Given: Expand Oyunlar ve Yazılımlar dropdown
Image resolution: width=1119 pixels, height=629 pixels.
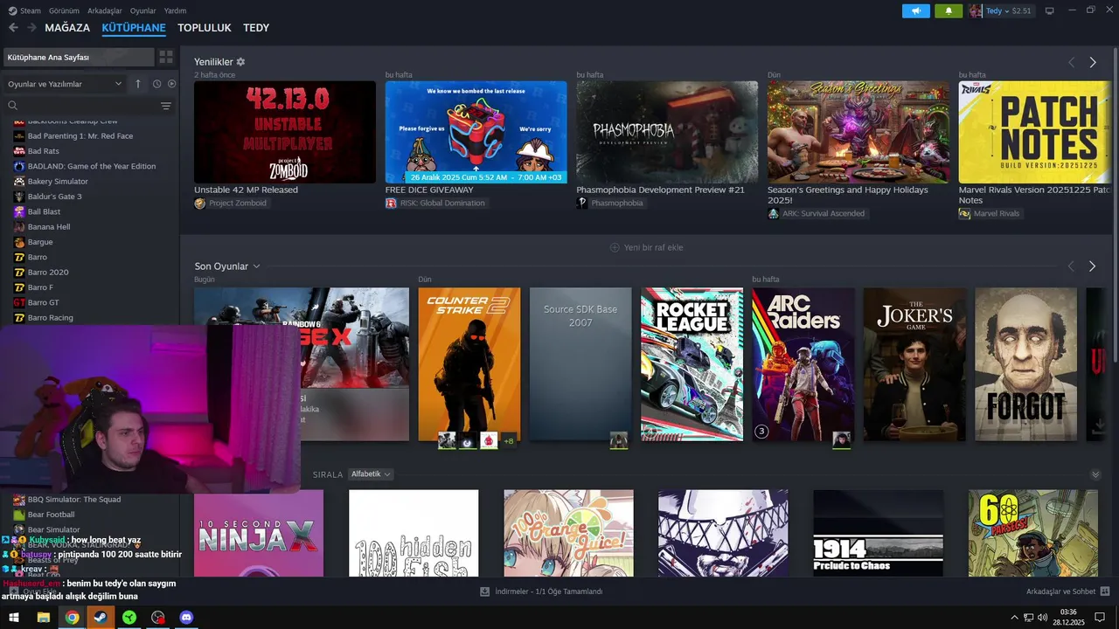Looking at the screenshot, I should point(65,84).
